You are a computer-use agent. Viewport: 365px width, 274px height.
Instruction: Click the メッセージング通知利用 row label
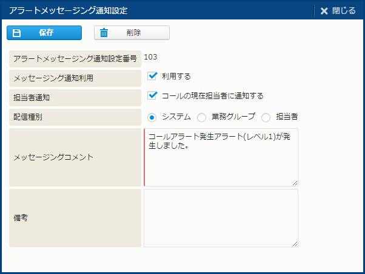click(53, 78)
